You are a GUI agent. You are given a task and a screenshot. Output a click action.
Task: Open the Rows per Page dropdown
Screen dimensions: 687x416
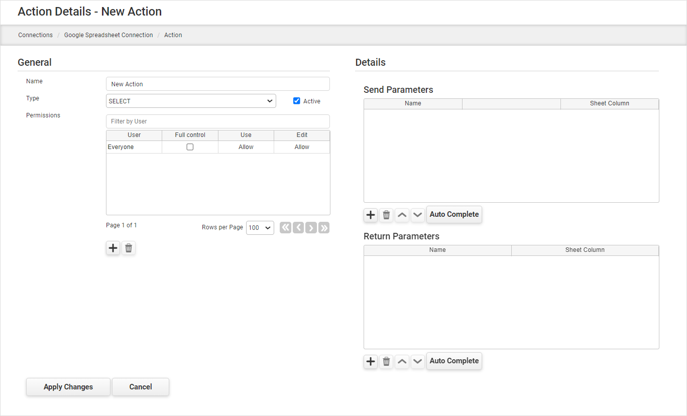pyautogui.click(x=260, y=228)
